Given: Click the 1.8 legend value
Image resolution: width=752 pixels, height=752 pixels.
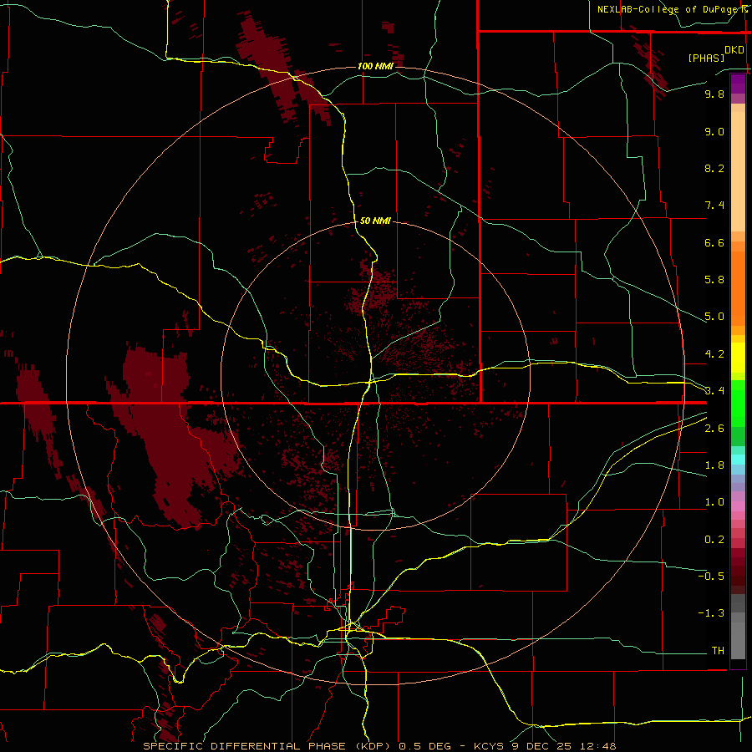Looking at the screenshot, I should click(x=714, y=465).
